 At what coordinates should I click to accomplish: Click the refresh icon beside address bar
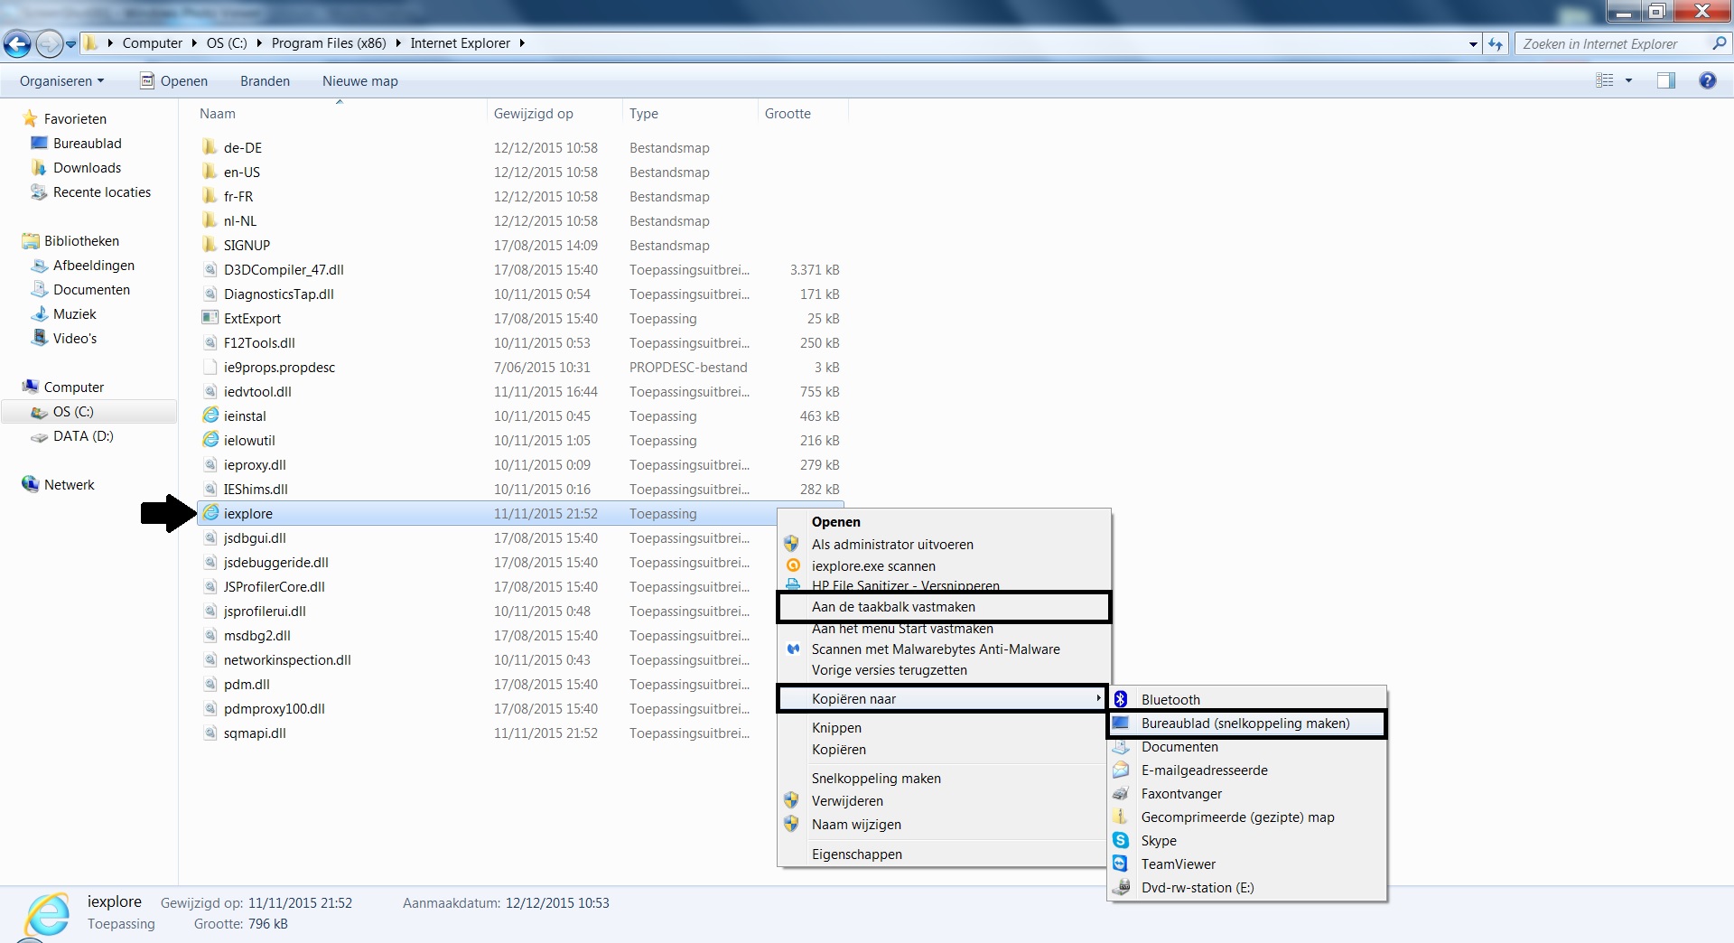1496,43
